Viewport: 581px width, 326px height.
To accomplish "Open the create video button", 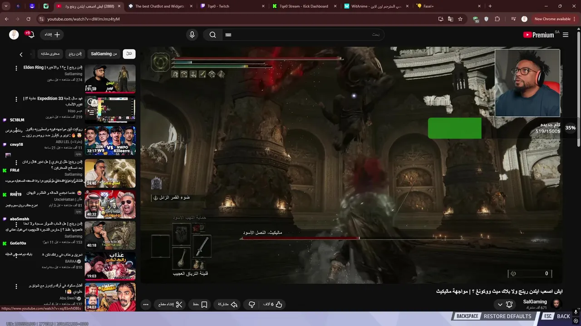I will tap(52, 34).
